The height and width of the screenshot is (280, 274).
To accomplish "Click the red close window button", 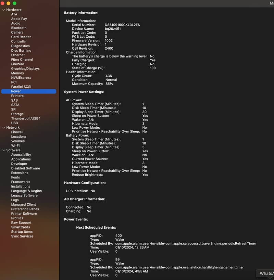I will [x=3, y=3].
